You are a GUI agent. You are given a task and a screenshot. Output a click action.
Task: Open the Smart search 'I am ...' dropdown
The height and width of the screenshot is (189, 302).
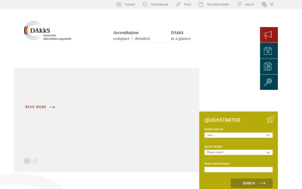[239, 135]
